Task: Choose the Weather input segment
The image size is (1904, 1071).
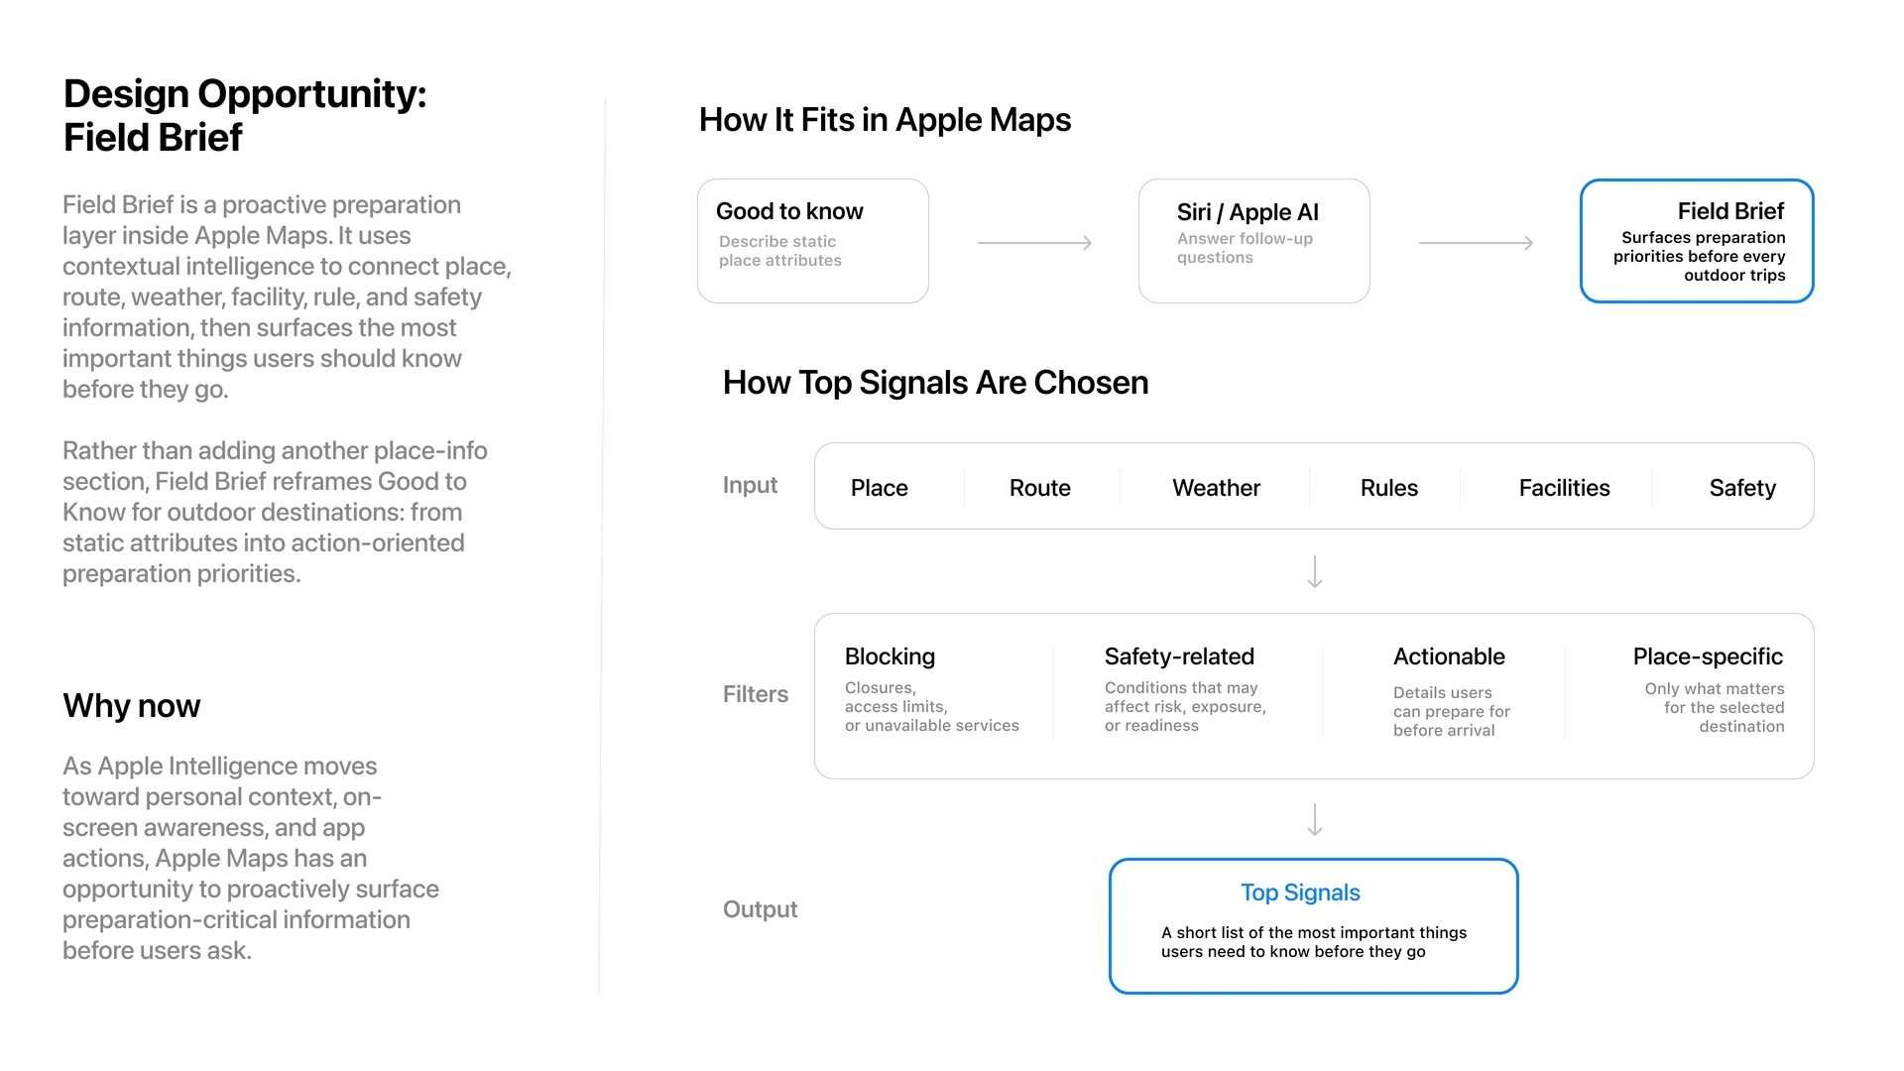Action: click(x=1216, y=488)
